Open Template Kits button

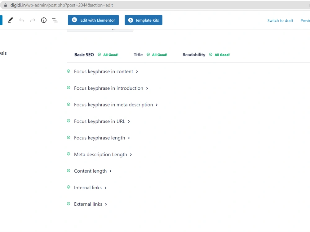point(144,20)
